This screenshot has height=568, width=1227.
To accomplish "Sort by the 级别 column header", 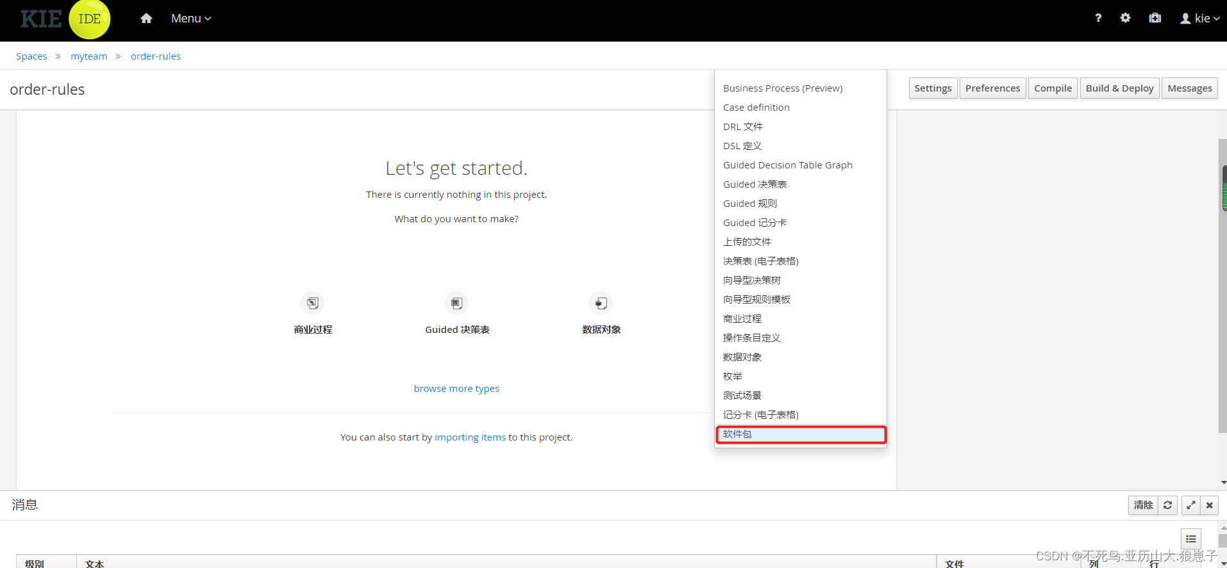I will pos(46,562).
